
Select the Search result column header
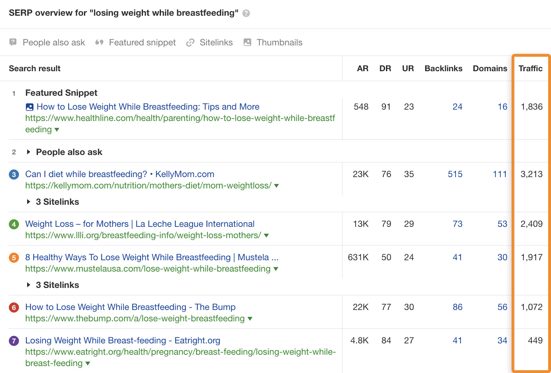pyautogui.click(x=34, y=68)
